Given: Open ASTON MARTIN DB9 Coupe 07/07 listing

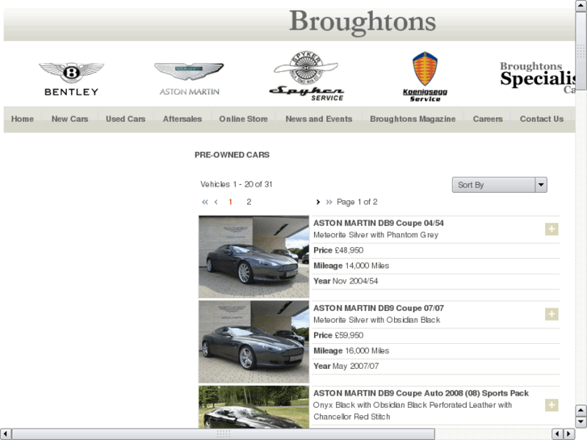Looking at the screenshot, I should (x=379, y=308).
